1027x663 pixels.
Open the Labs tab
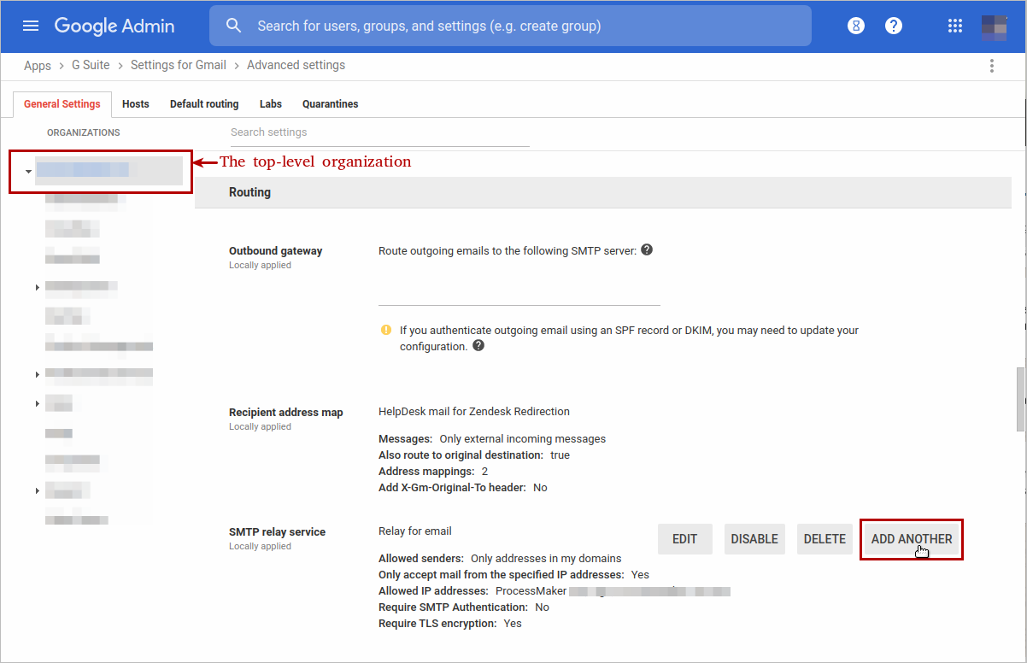[x=271, y=104]
